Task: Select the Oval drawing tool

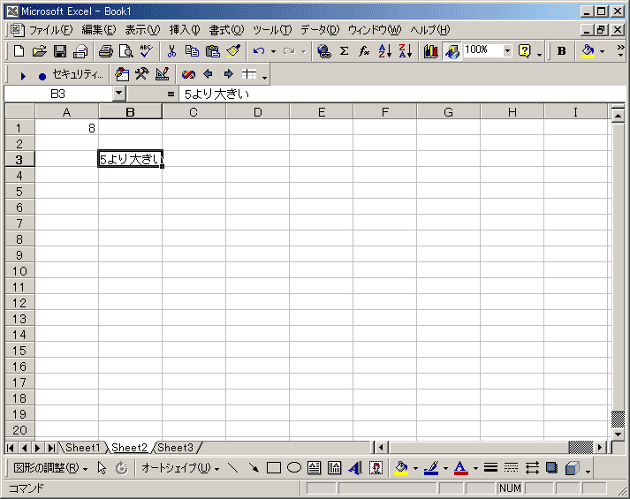Action: [x=294, y=468]
